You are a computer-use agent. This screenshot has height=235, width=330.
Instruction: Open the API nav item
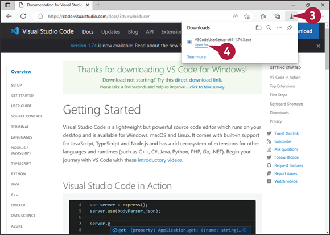point(150,31)
